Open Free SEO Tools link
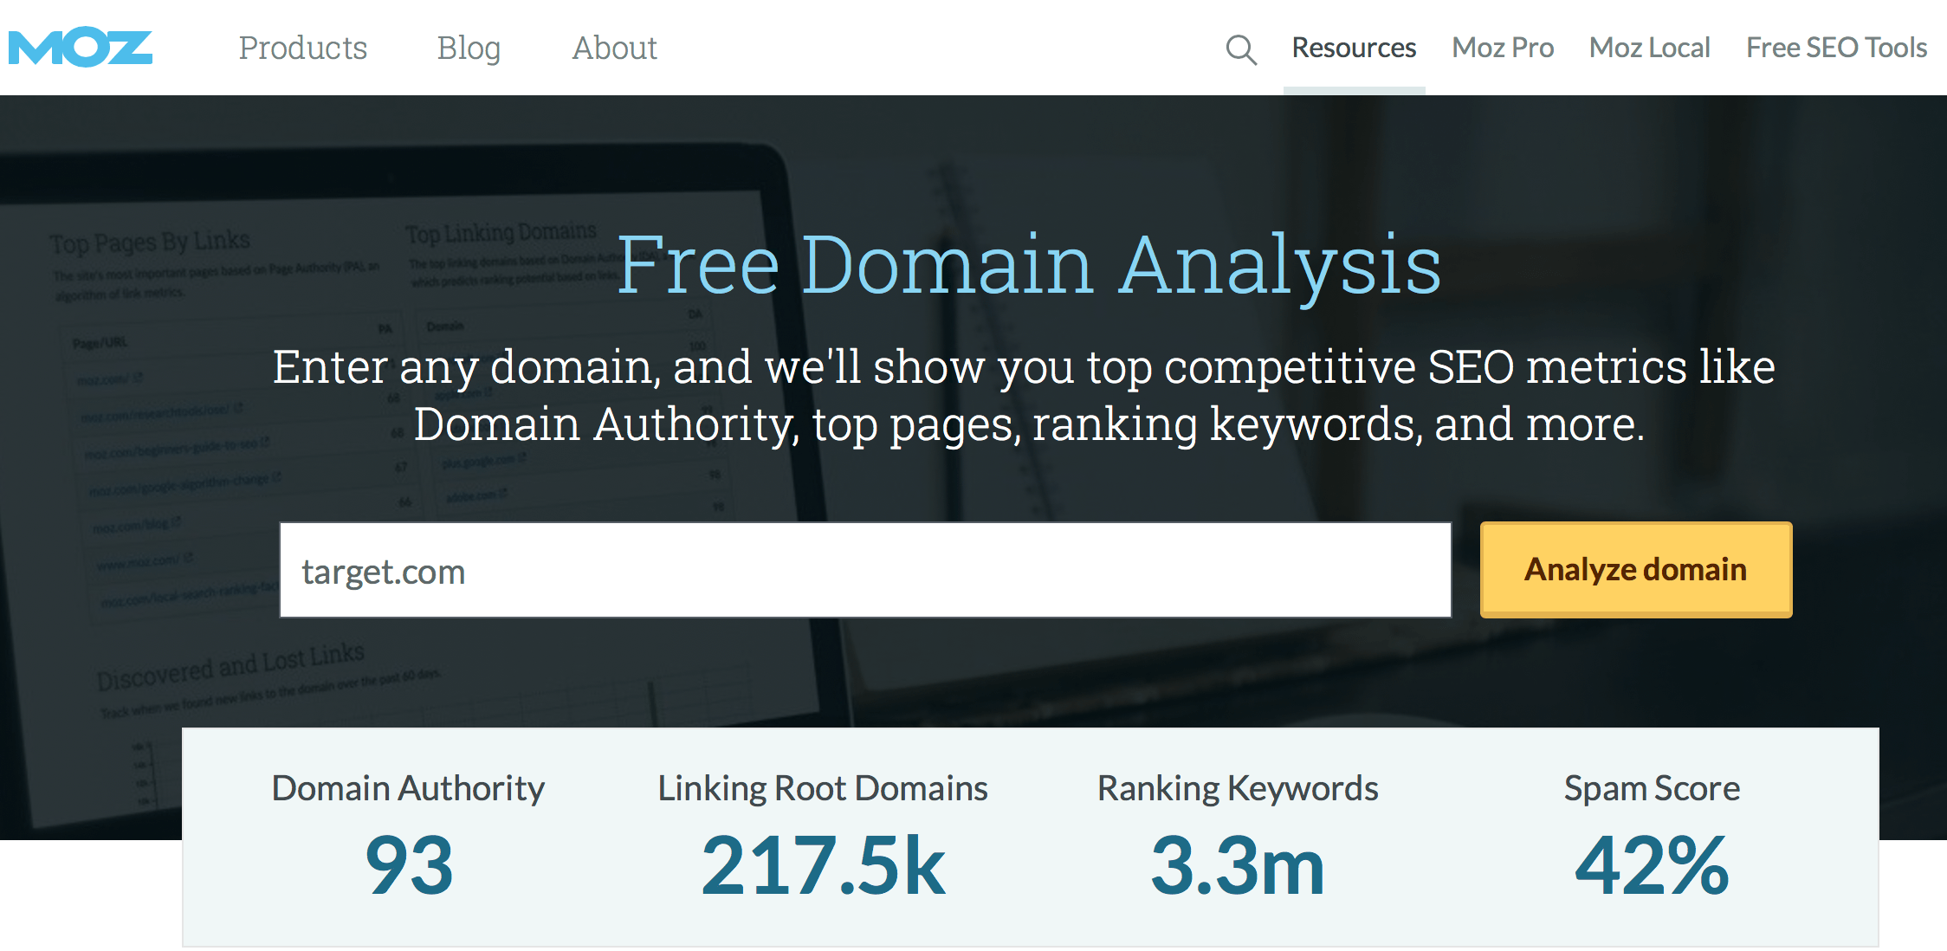1947x951 pixels. coord(1836,48)
